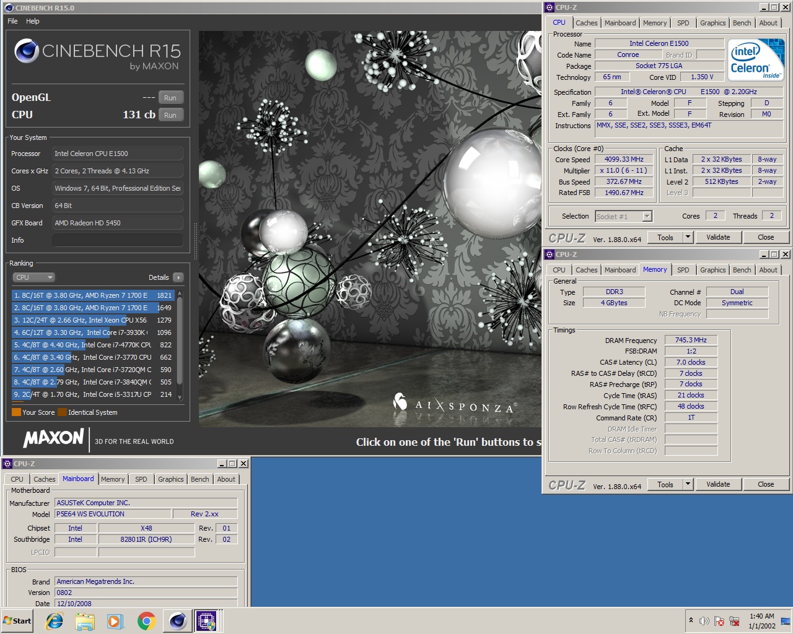Viewport: 793px width, 634px height.
Task: Open the Action Center flag icon
Action: (x=719, y=621)
